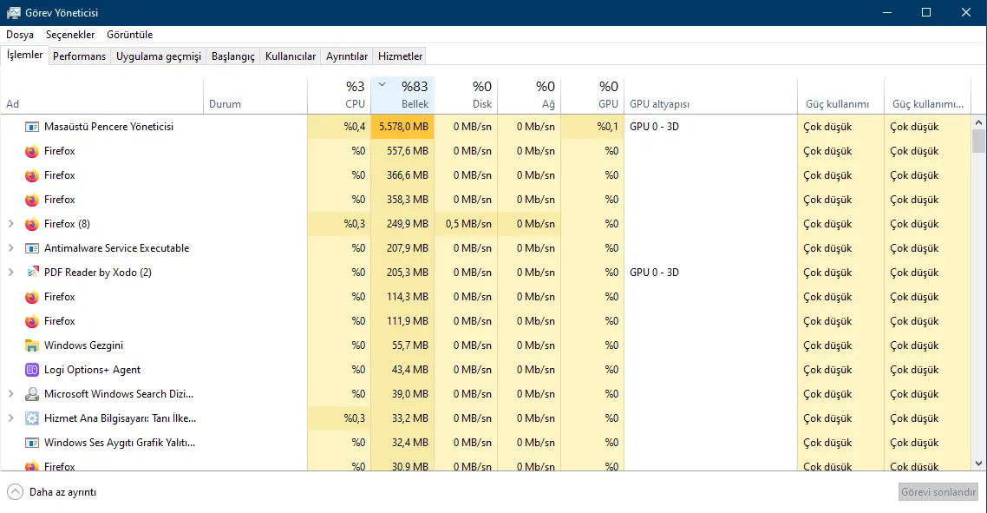This screenshot has height=513, width=987.
Task: Click the 249,9 MB memory cell
Action: 402,224
